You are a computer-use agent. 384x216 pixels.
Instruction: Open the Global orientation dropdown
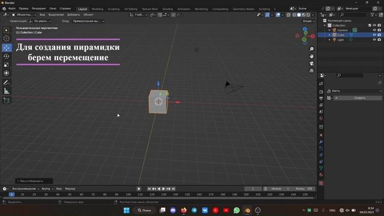(x=139, y=15)
